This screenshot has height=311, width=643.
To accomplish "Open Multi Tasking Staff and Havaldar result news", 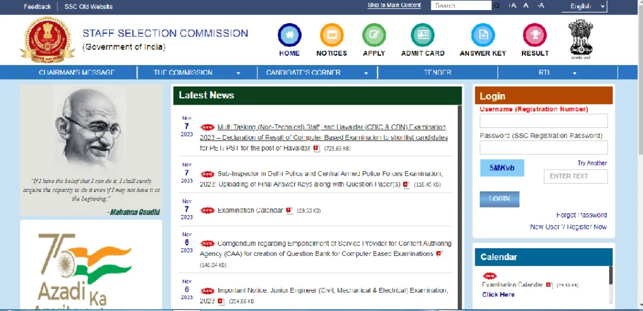I will (323, 137).
